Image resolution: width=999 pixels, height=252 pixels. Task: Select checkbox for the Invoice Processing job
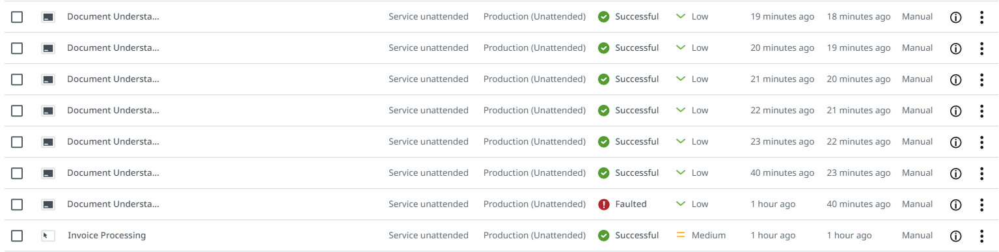pyautogui.click(x=17, y=236)
